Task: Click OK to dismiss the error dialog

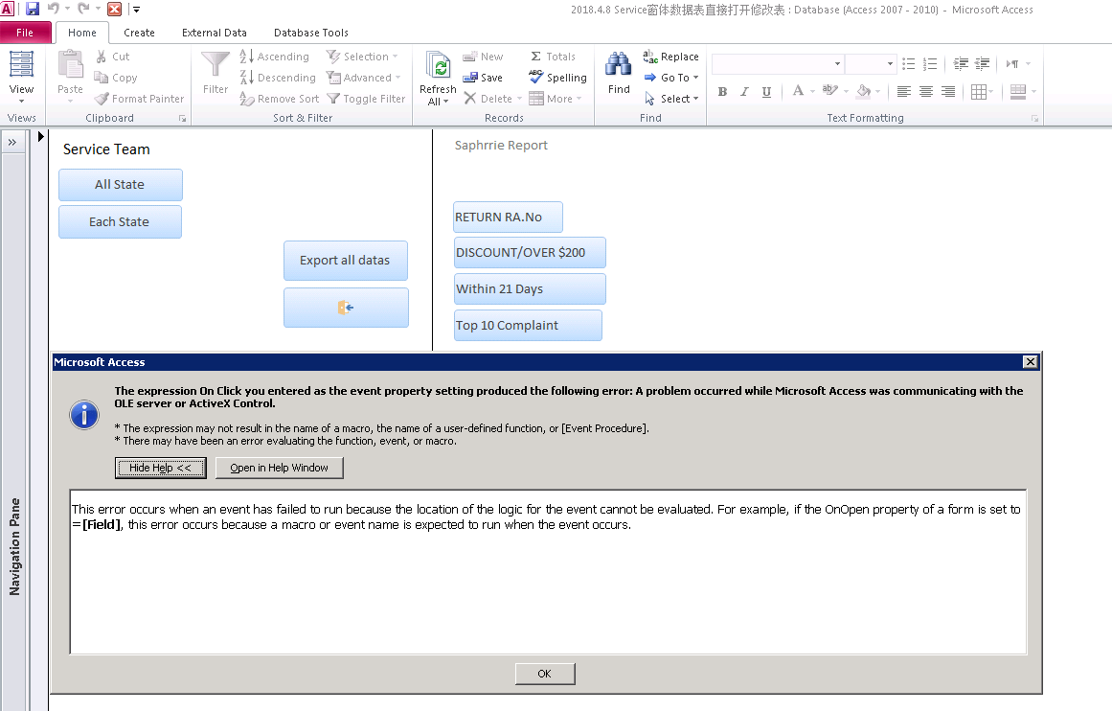Action: pos(545,674)
